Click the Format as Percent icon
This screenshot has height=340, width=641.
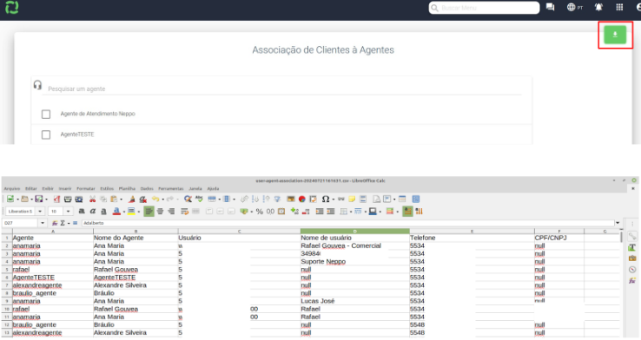259,211
